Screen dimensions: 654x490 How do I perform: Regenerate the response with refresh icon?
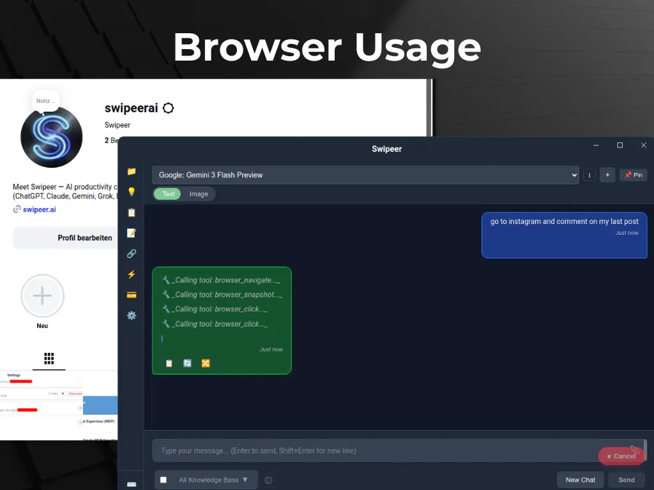click(187, 363)
